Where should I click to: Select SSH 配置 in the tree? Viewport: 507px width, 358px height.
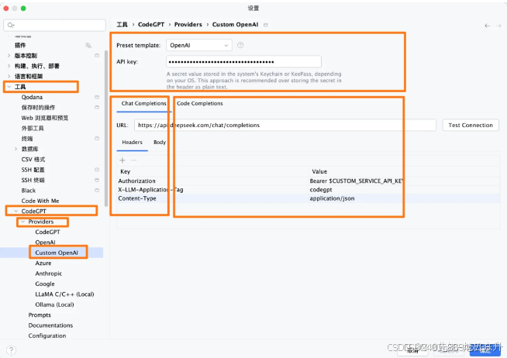[33, 170]
